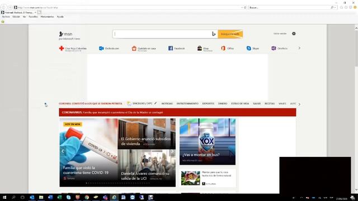Open the Ayuda menu
The height and width of the screenshot is (201, 358).
click(x=60, y=17)
